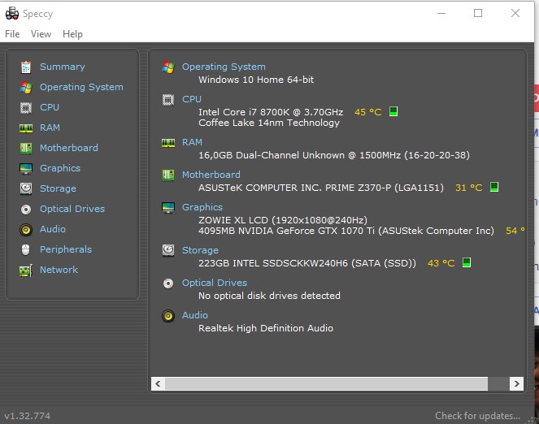Click the 45 °C CPU temperature
Viewport: 539px width, 424px height.
pyautogui.click(x=367, y=112)
